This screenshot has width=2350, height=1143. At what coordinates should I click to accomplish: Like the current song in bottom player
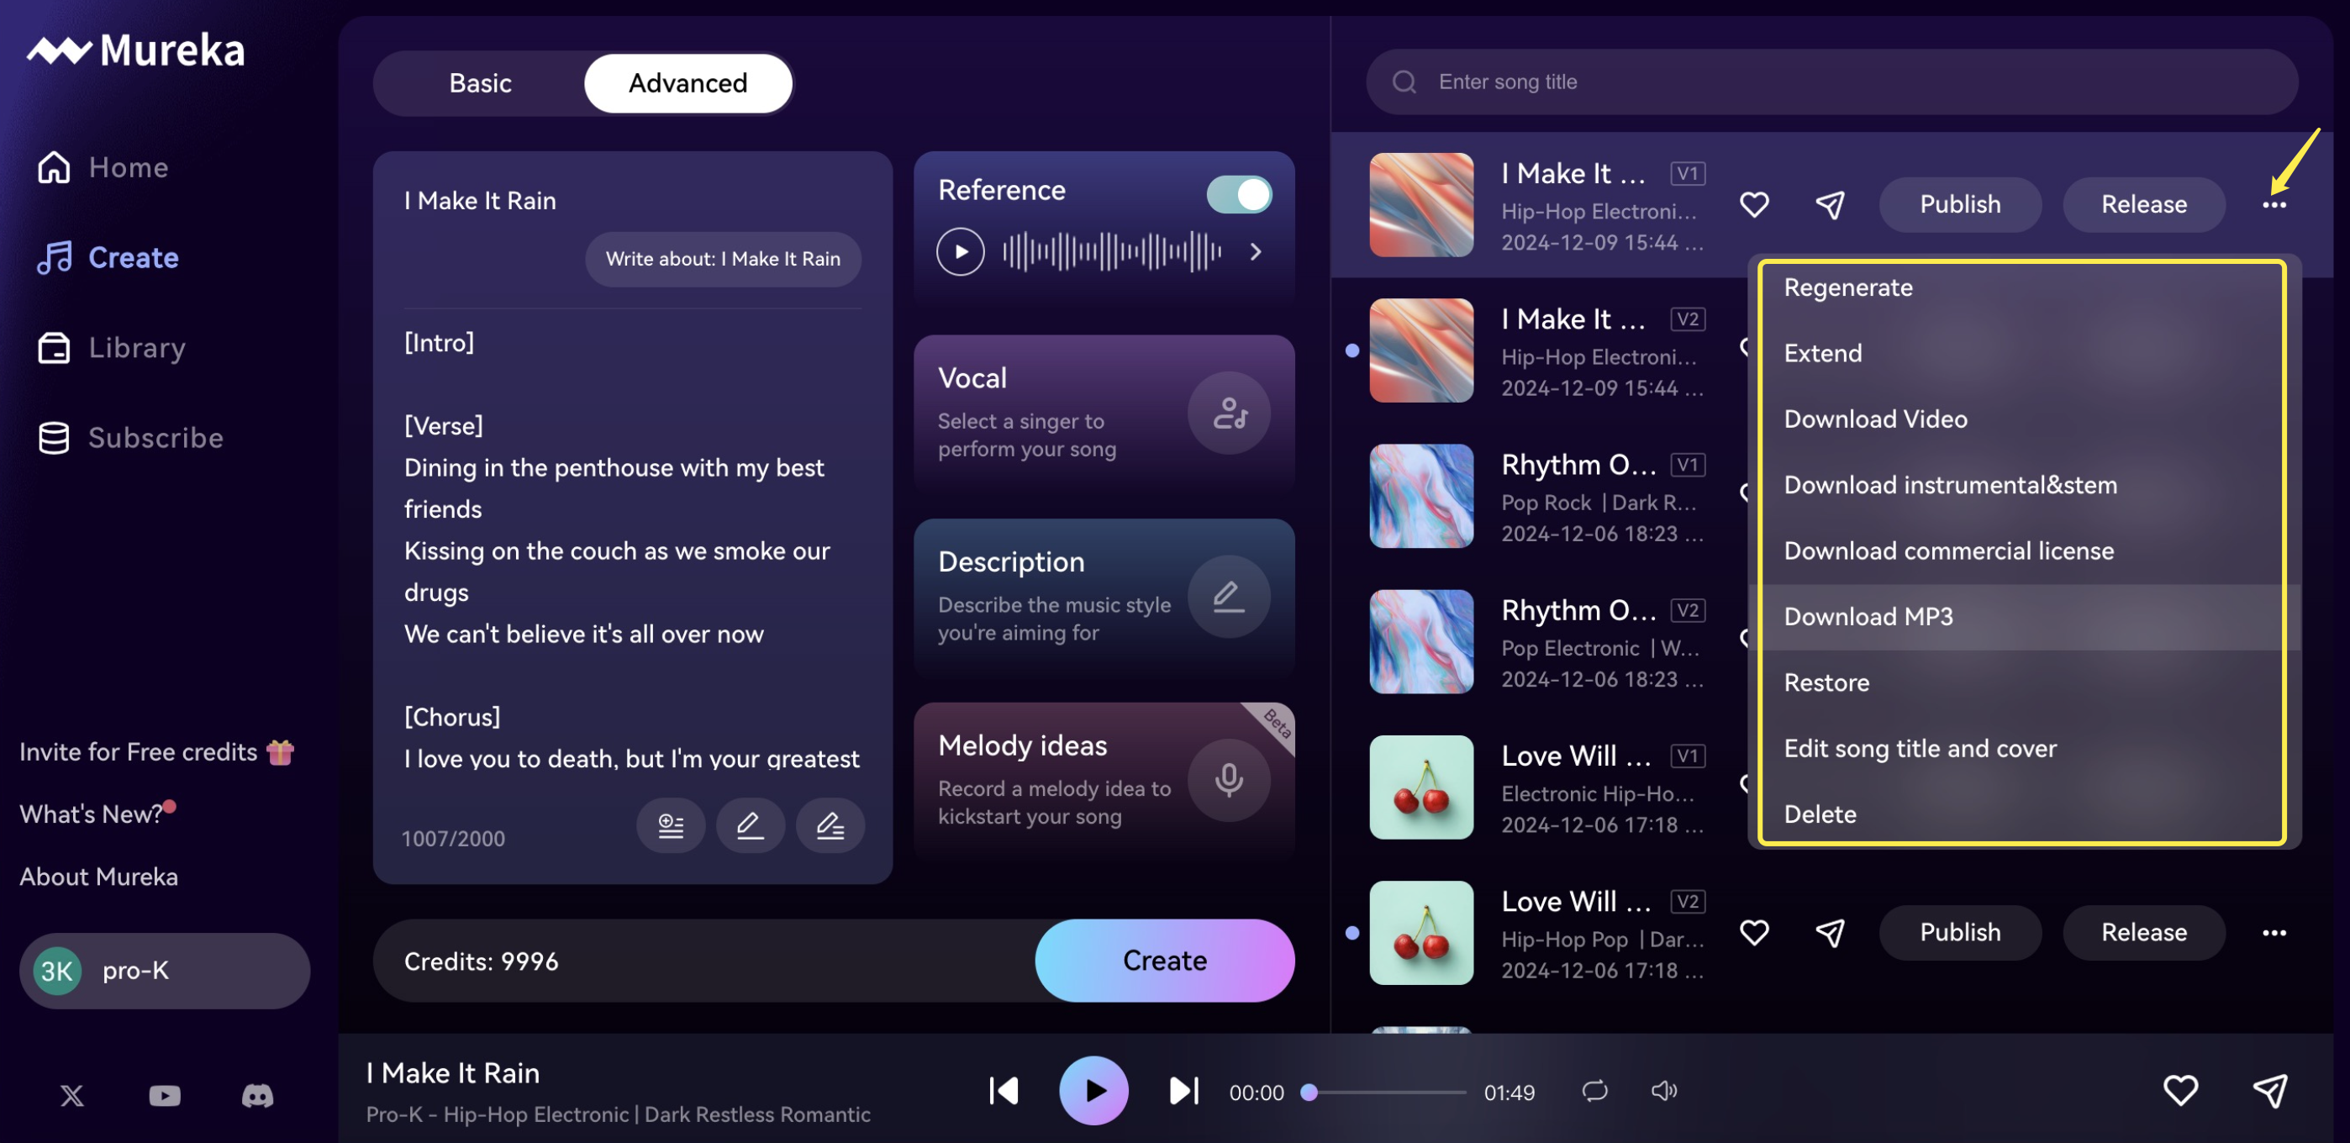(x=2180, y=1090)
